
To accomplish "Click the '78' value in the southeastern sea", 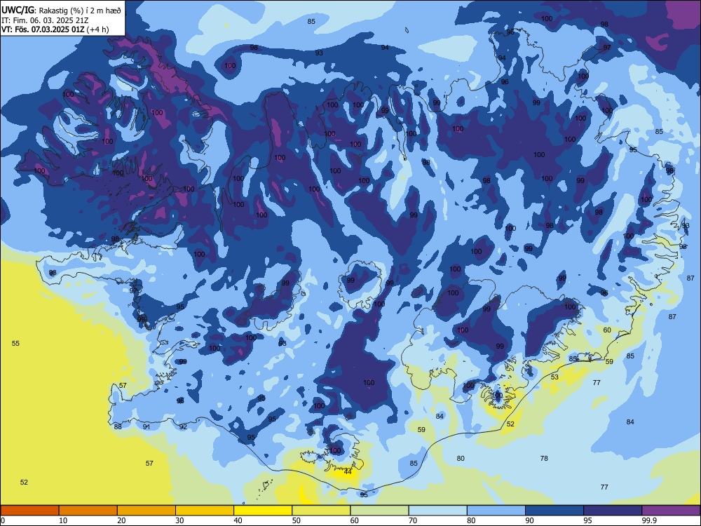I will coord(544,458).
